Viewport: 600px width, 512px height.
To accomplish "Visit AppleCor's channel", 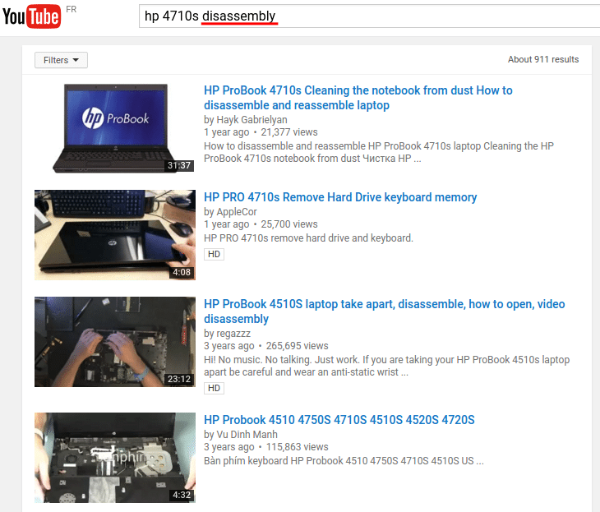I will 237,211.
